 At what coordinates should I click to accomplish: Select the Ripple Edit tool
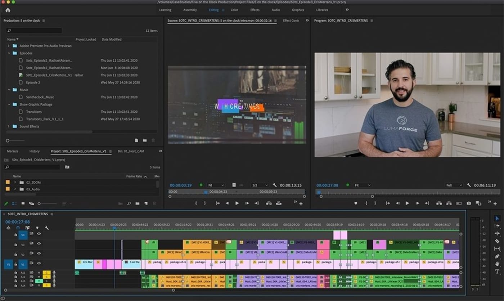coord(497,233)
